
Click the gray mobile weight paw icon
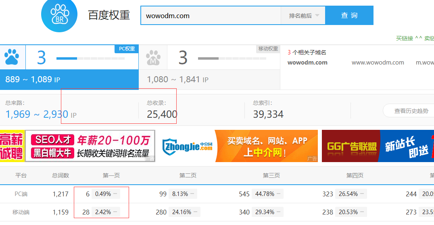click(x=153, y=58)
